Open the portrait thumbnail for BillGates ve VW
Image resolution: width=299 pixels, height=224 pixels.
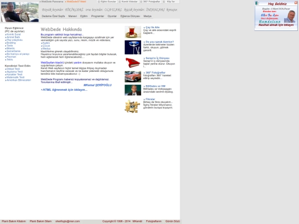point(133,90)
